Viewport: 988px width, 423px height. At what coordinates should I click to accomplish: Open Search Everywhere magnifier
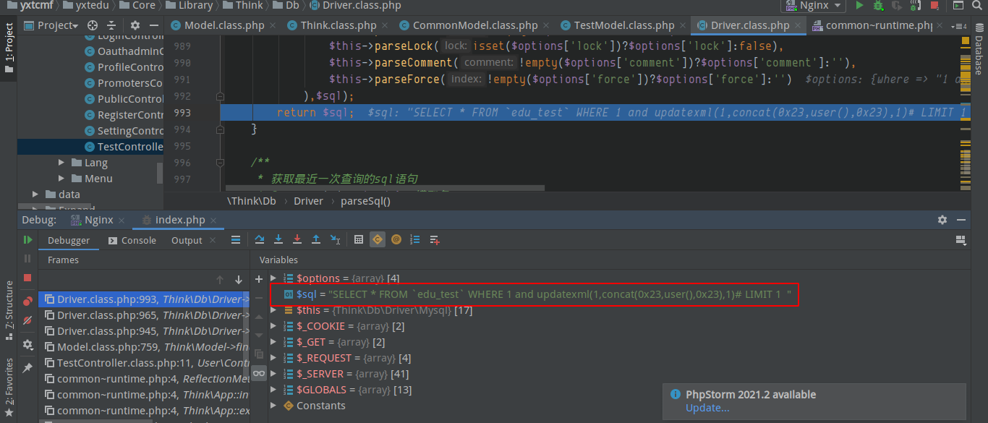point(977,5)
